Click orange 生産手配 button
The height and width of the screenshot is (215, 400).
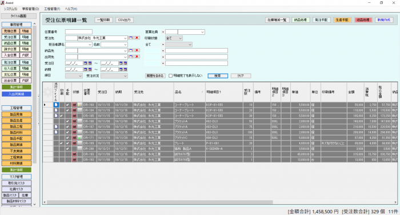coord(342,20)
